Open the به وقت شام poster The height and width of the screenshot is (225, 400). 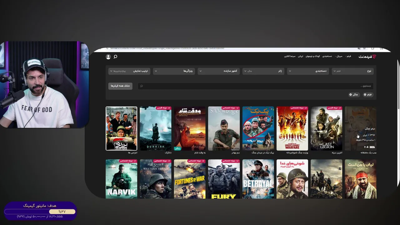tap(190, 128)
